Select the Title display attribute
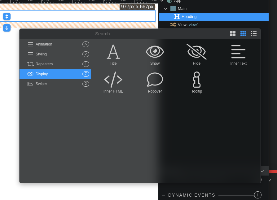 [x=113, y=54]
